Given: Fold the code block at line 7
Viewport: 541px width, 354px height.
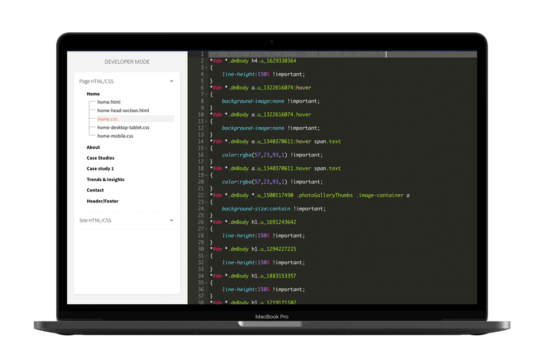Looking at the screenshot, I should tap(206, 94).
